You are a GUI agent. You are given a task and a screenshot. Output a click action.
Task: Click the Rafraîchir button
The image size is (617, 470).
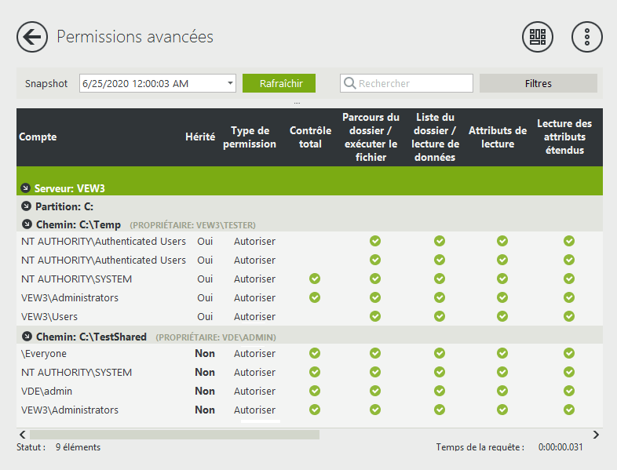pos(278,83)
